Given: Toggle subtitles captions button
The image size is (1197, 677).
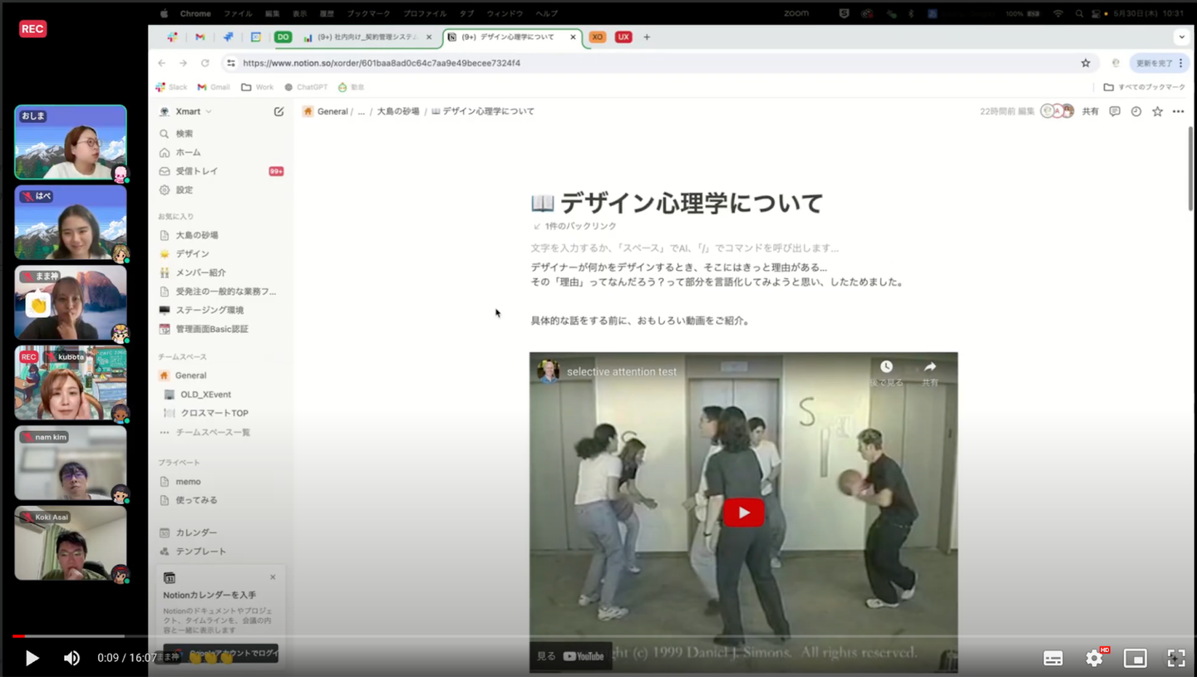Looking at the screenshot, I should [x=1053, y=658].
